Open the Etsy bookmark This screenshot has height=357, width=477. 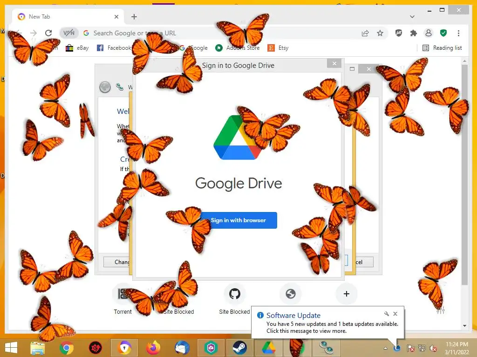(x=278, y=48)
